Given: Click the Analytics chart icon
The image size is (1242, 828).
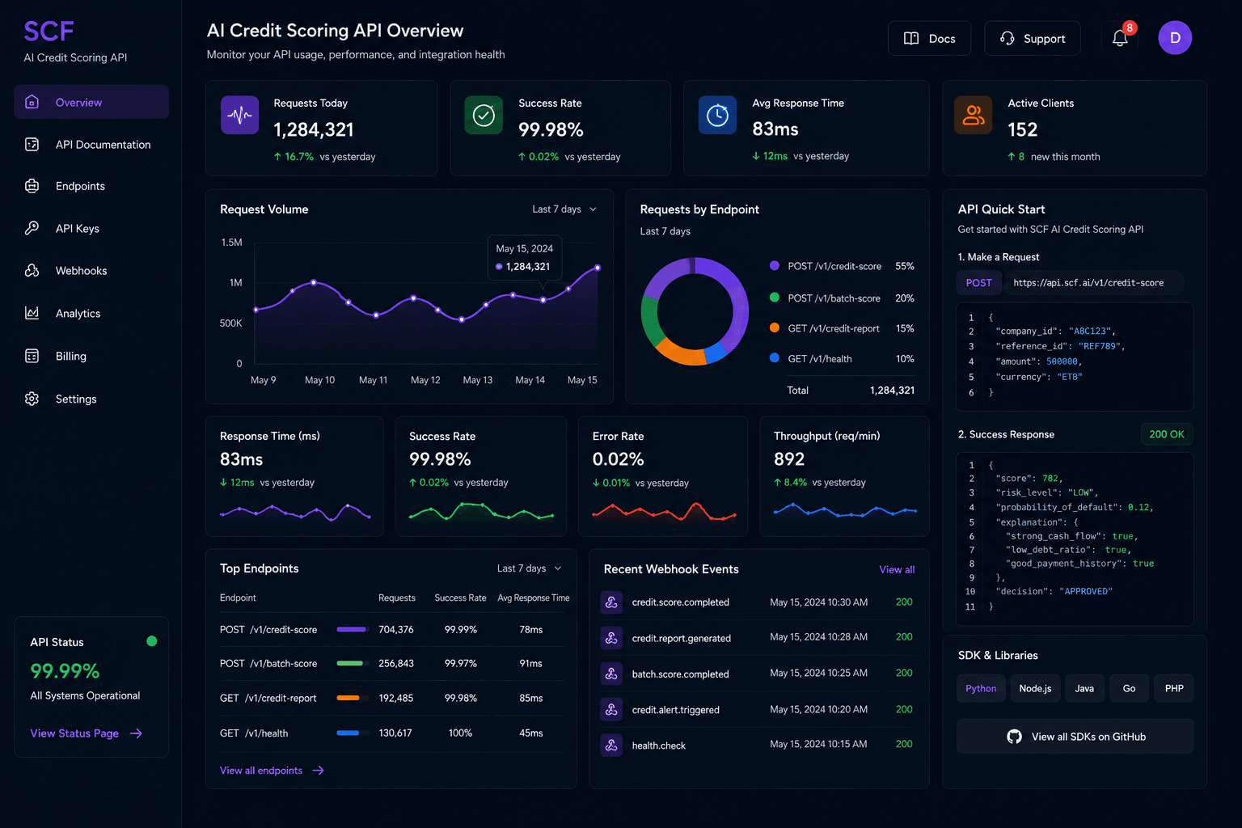Looking at the screenshot, I should pyautogui.click(x=32, y=313).
